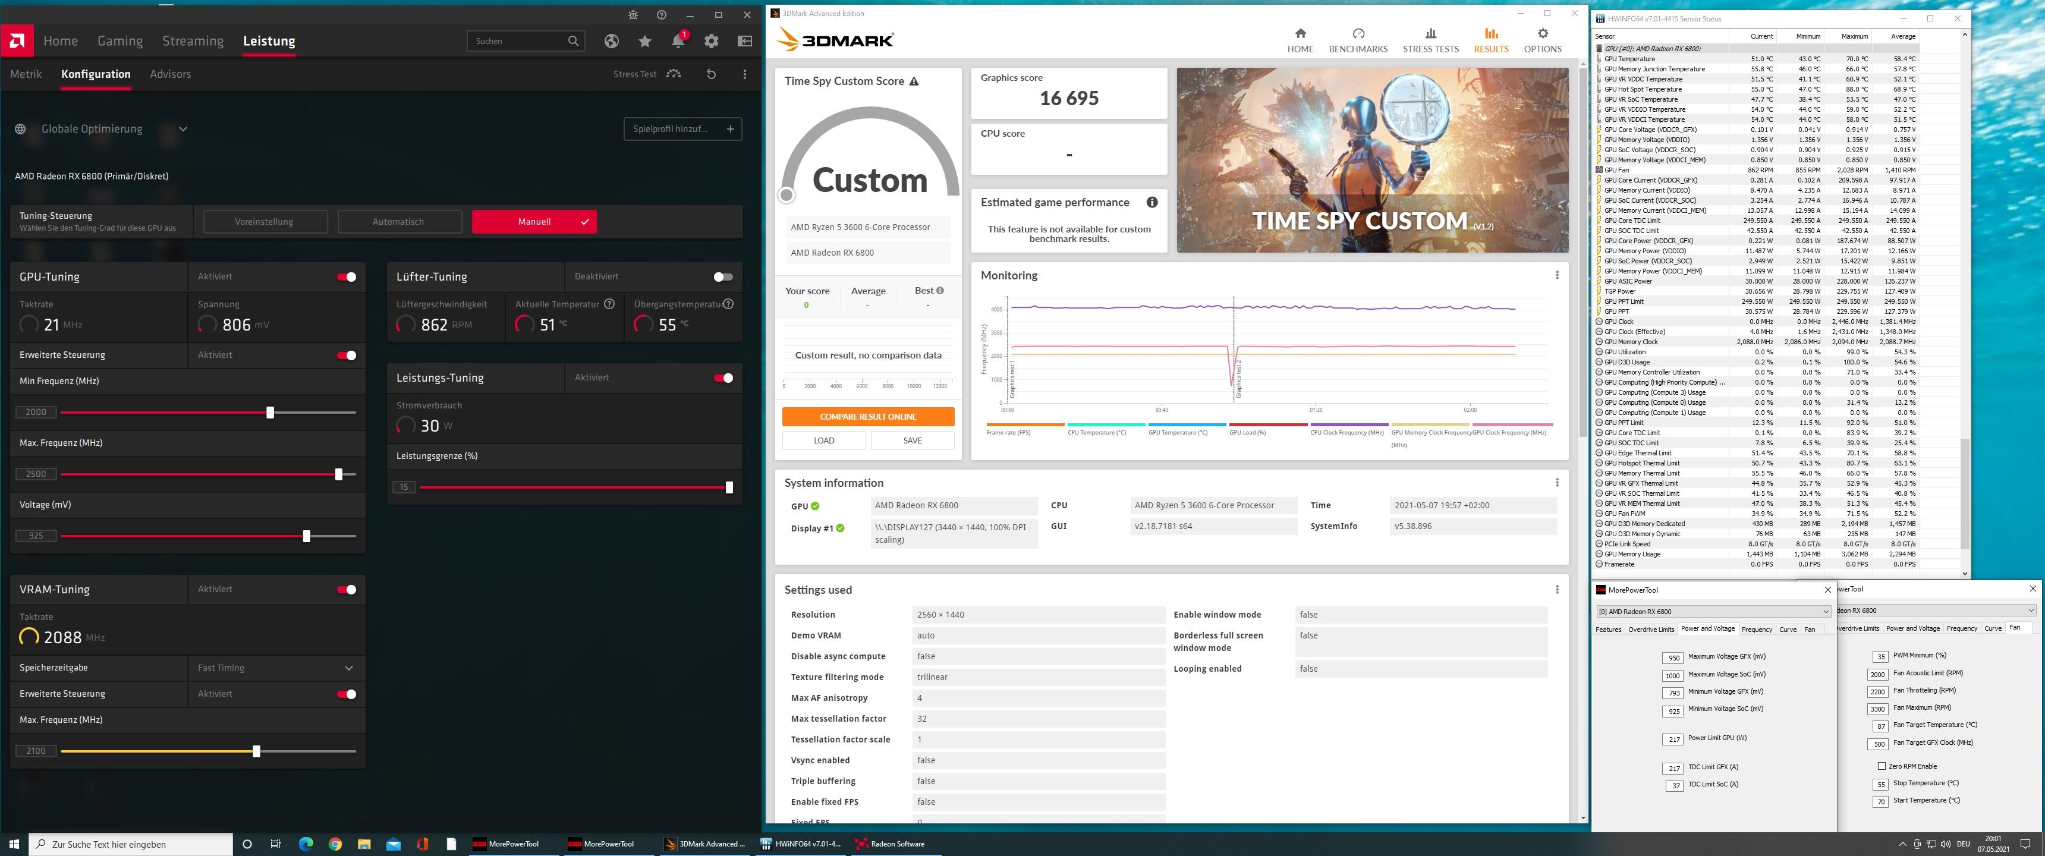This screenshot has height=856, width=2045.
Task: Select Automatisch tuning mode
Action: [x=398, y=222]
